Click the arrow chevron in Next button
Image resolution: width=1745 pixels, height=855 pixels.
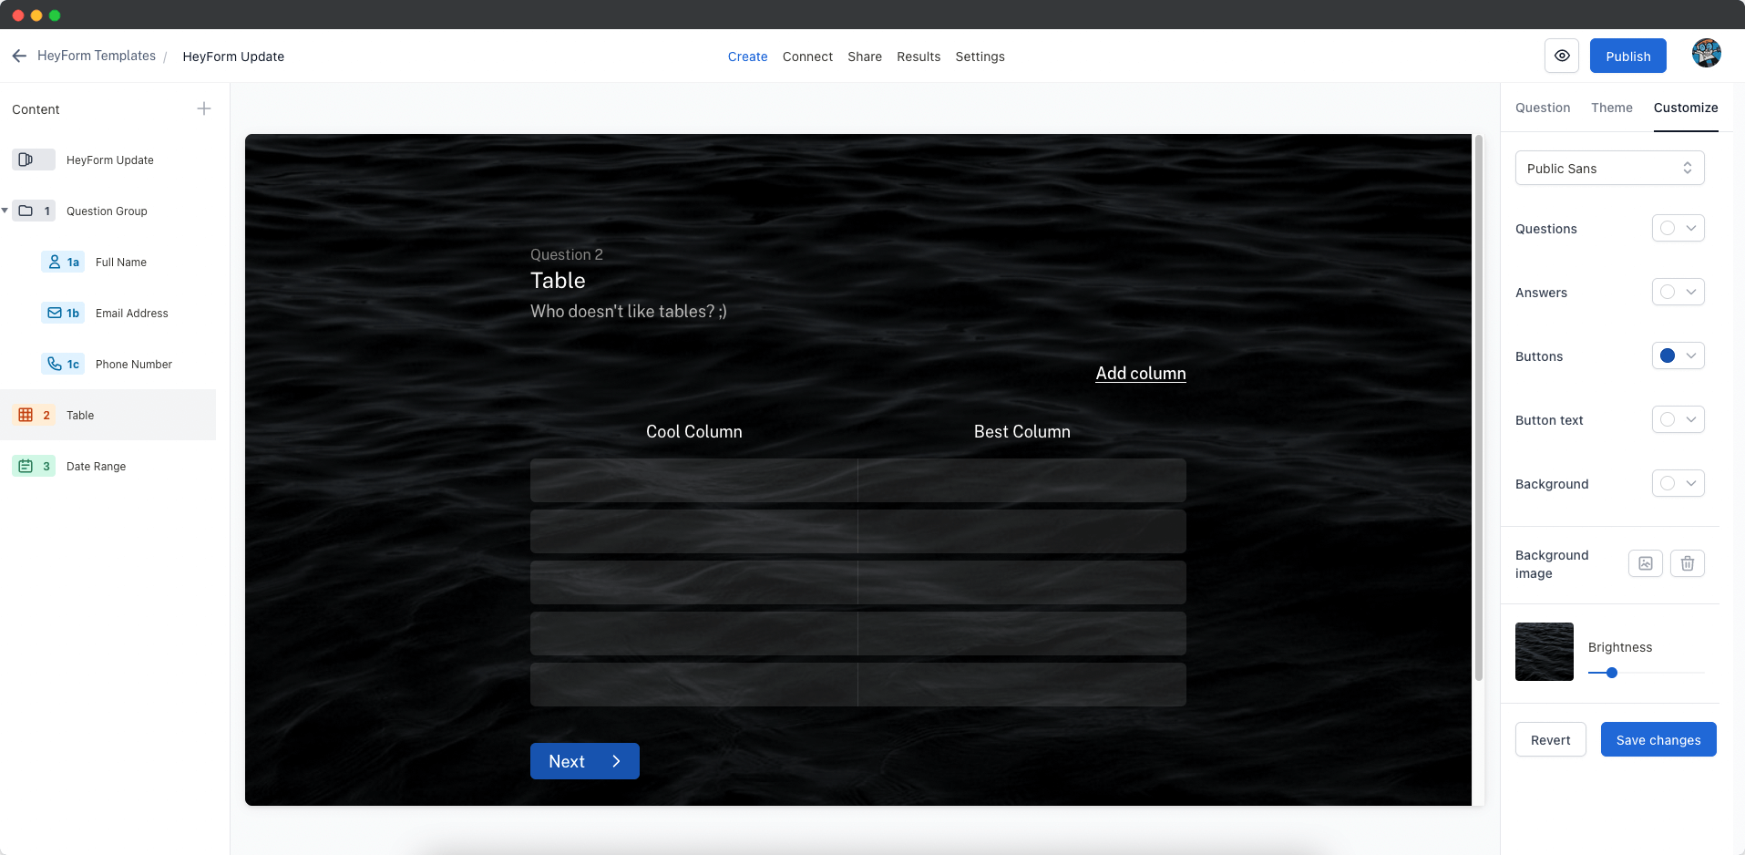(x=616, y=761)
